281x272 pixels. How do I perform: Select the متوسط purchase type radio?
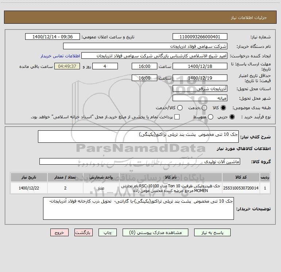(x=211, y=117)
